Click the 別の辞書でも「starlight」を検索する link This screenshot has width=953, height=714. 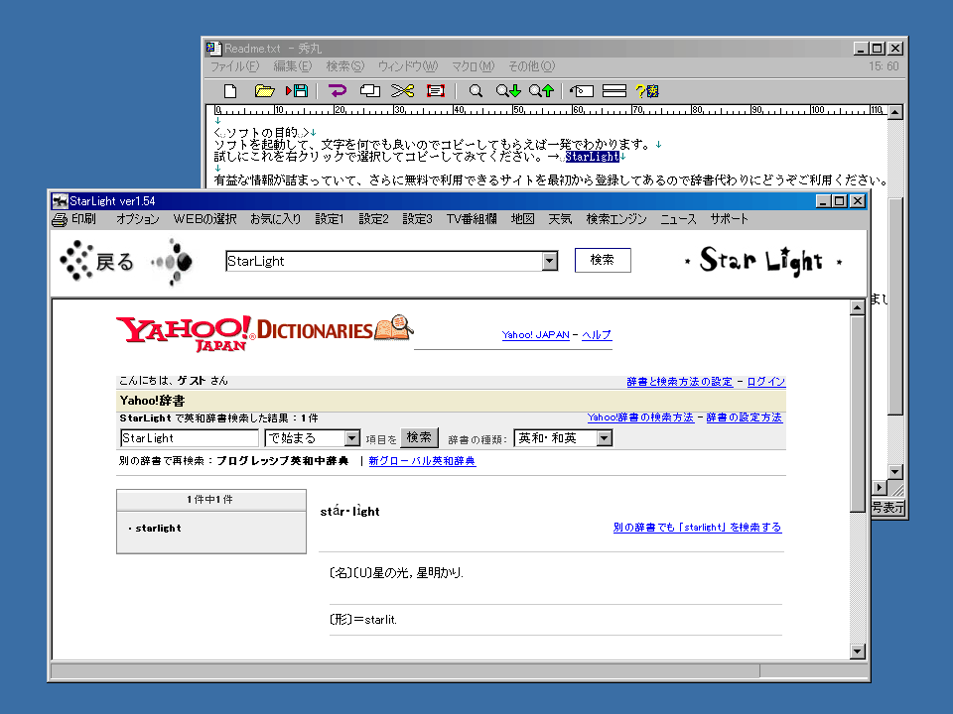click(x=697, y=527)
